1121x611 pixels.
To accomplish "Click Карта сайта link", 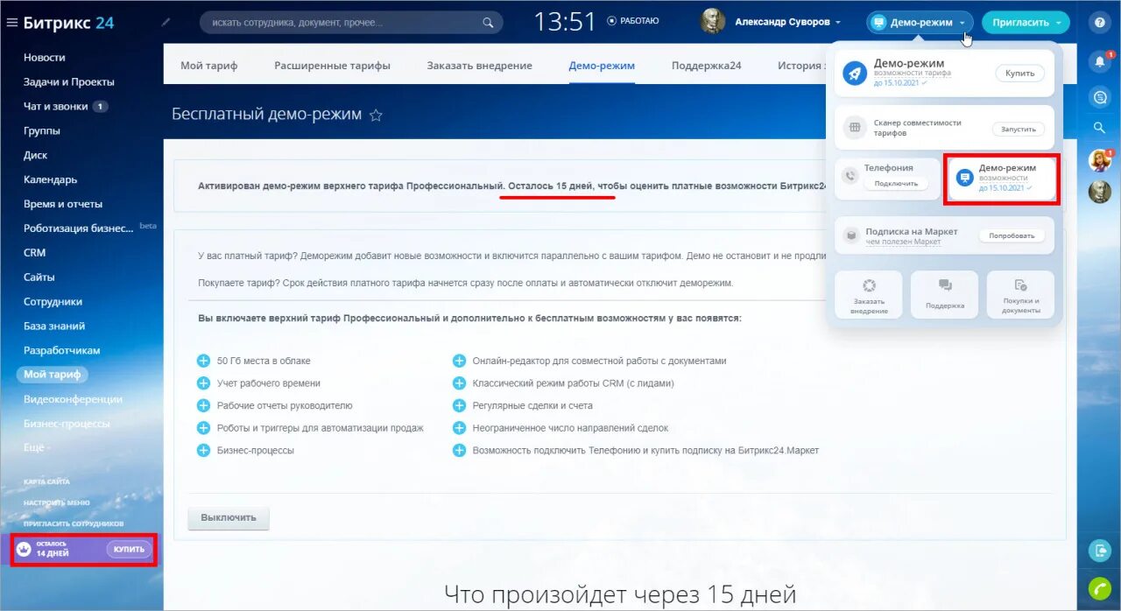I will pos(46,481).
